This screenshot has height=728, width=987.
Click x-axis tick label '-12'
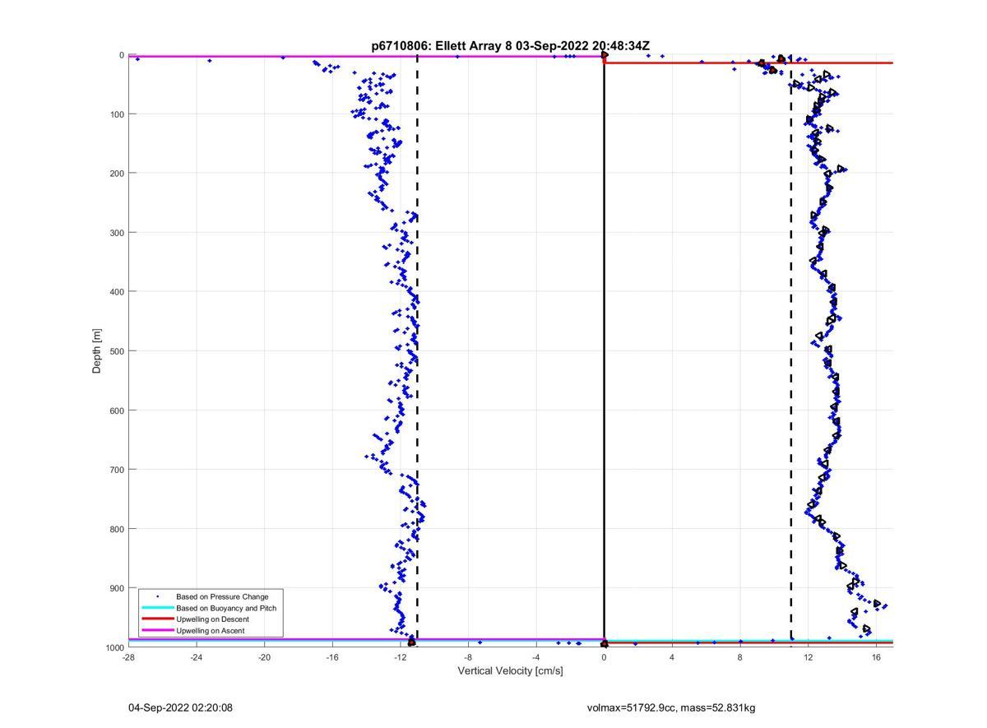pos(401,657)
